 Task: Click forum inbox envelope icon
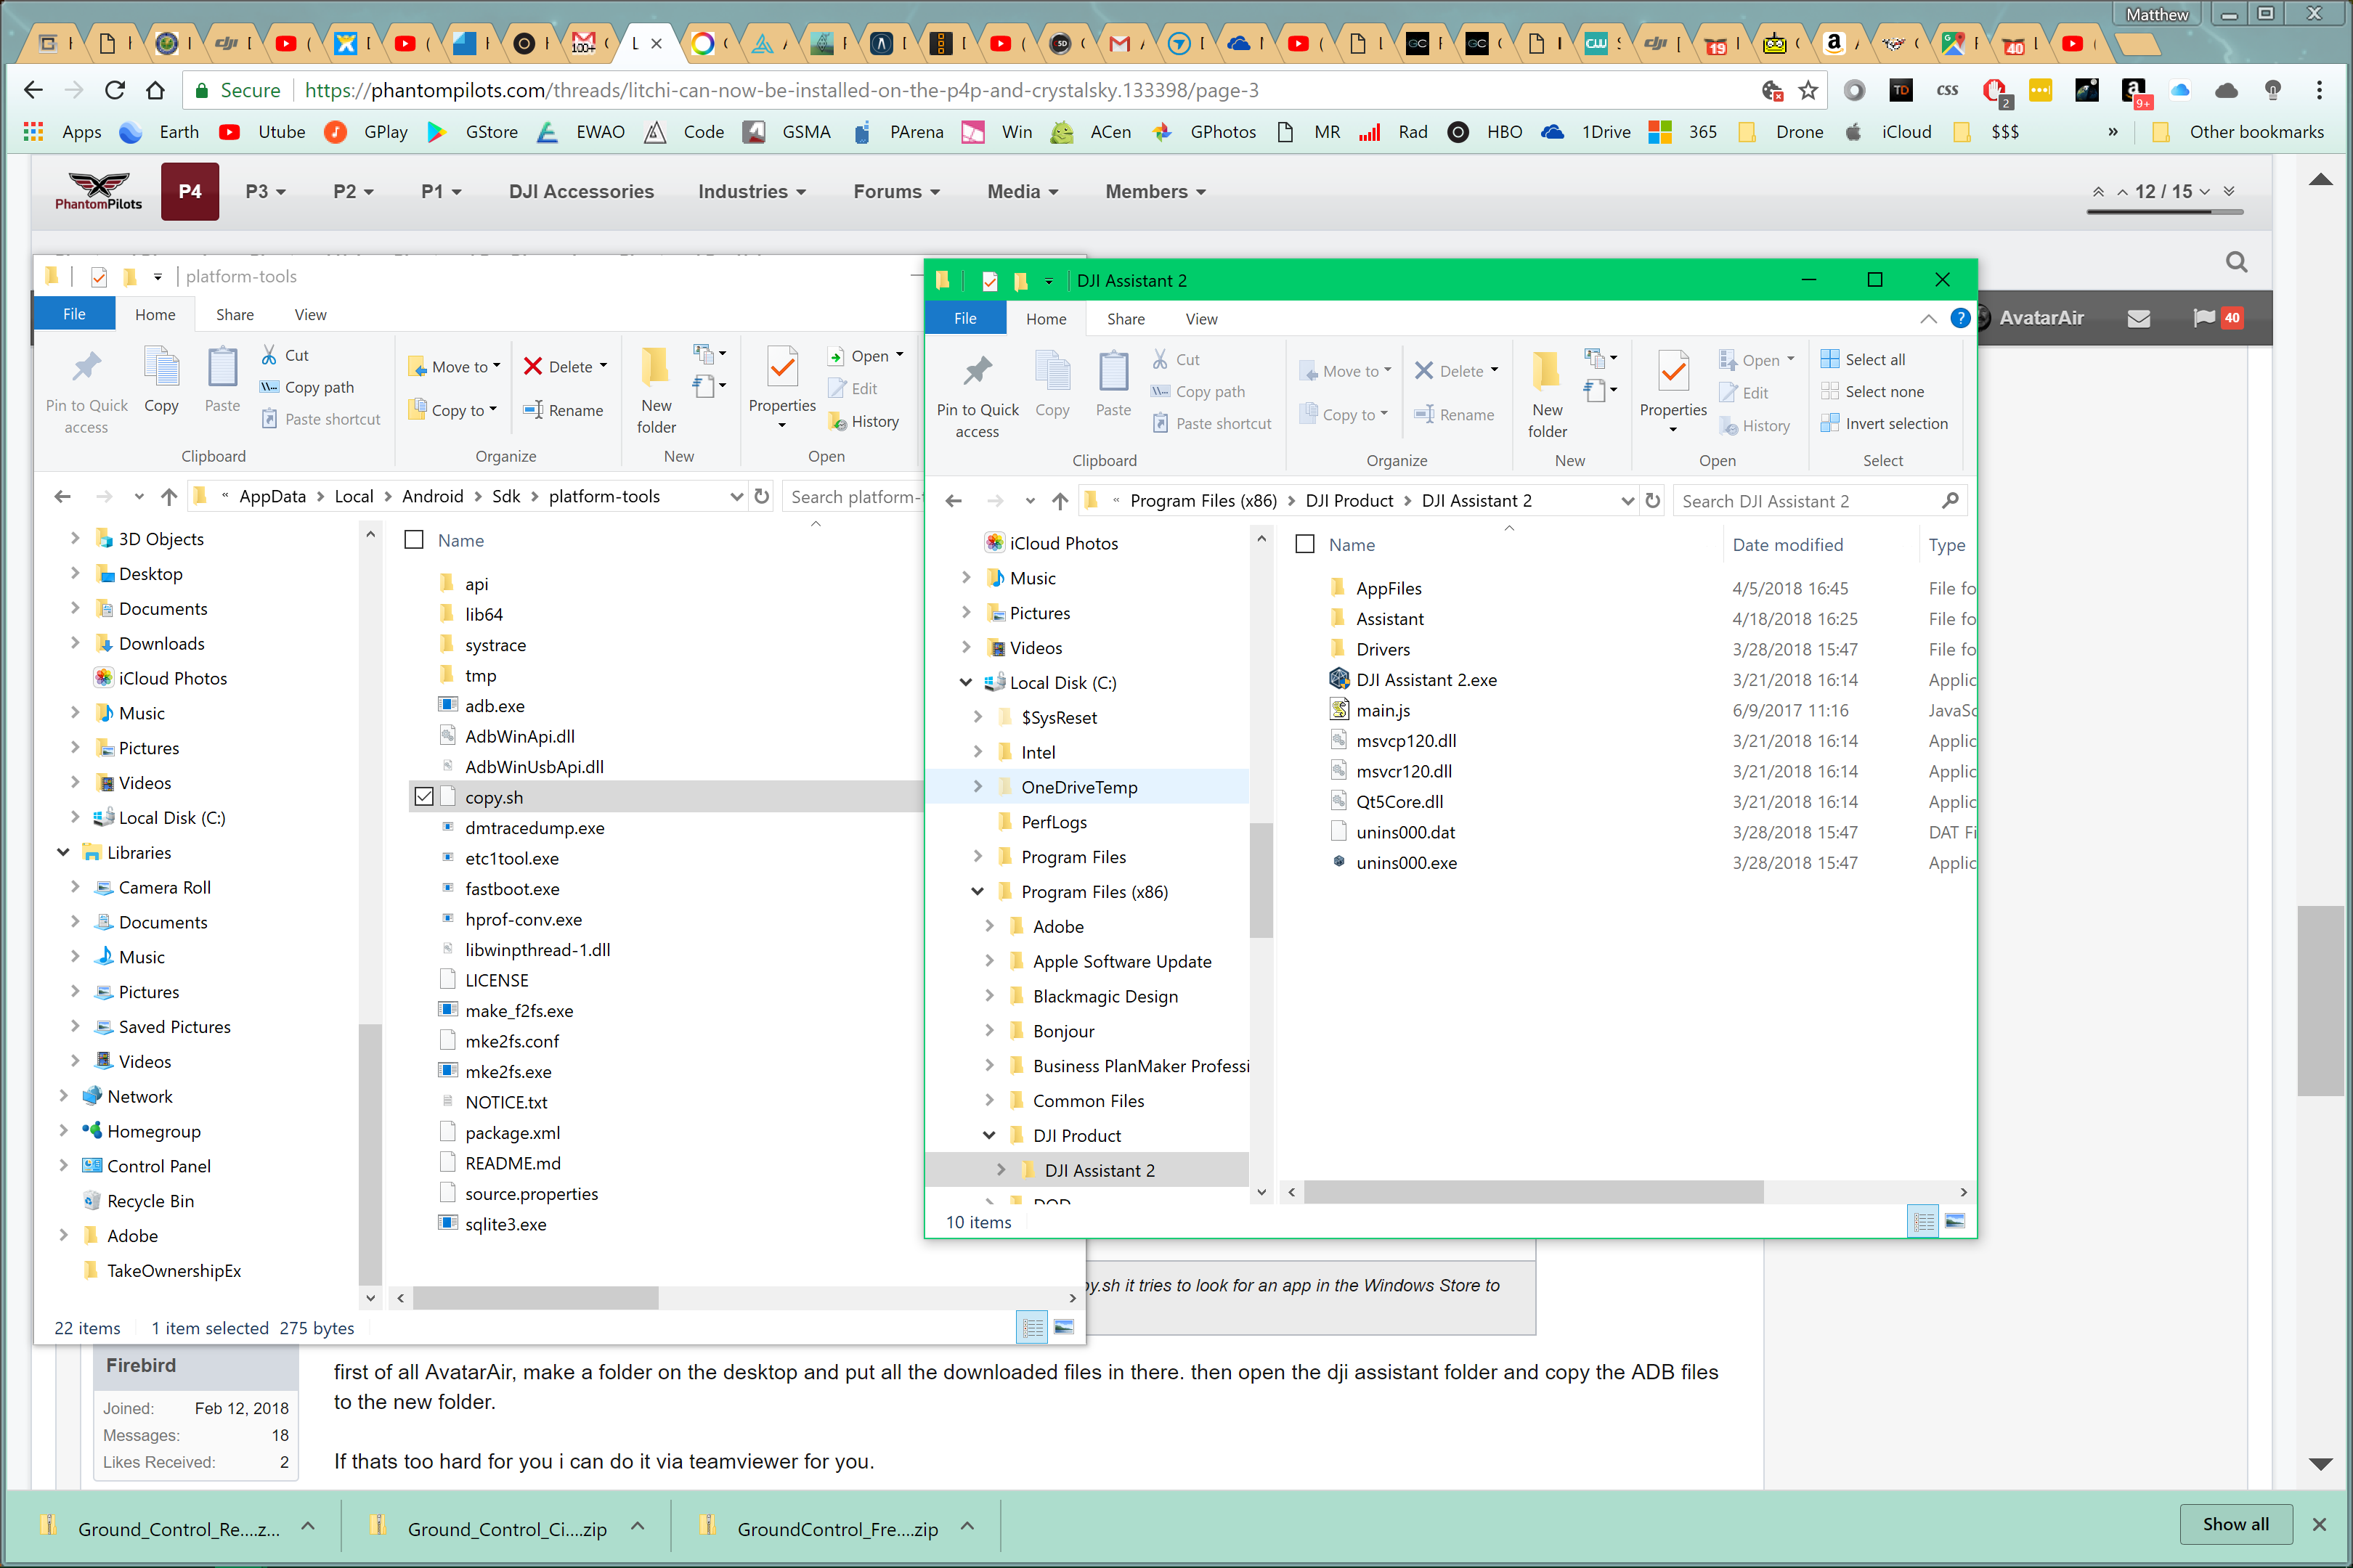pos(2139,318)
